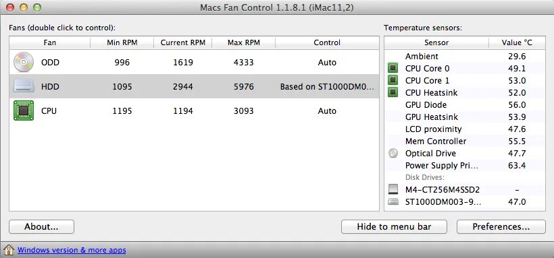The width and height of the screenshot is (554, 258).
Task: Click HDD min RPM value 1095
Action: click(x=122, y=87)
